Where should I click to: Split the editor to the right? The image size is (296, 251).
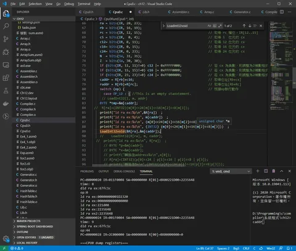click(282, 12)
